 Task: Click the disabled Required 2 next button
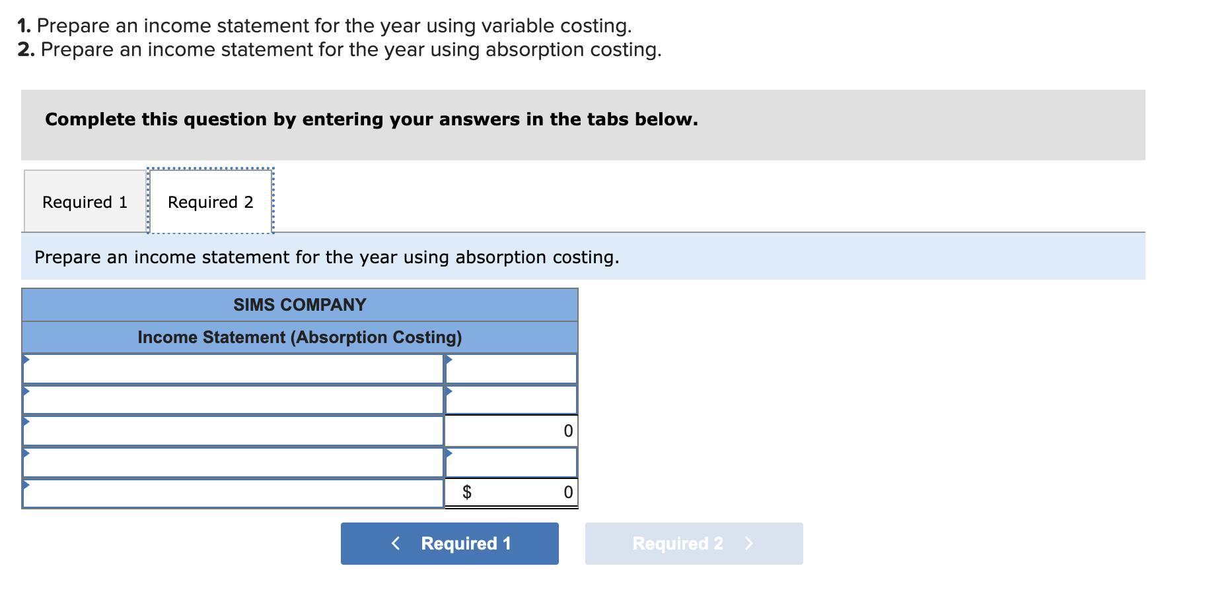click(x=693, y=543)
